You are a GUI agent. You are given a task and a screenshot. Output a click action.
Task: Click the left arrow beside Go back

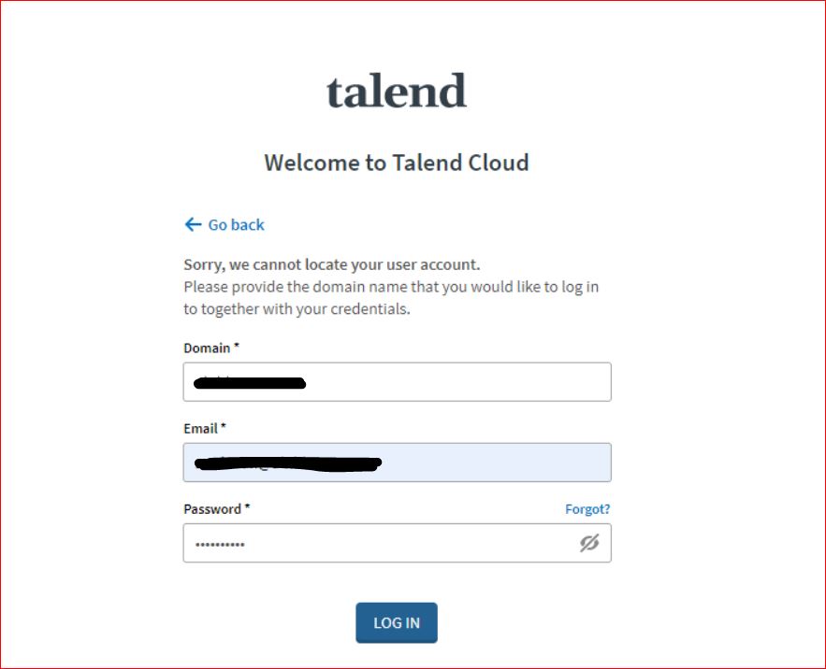(191, 224)
